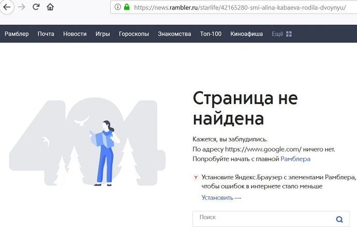Focus the Поиск search field
Screen dimensions: 357x231
pos(271,219)
